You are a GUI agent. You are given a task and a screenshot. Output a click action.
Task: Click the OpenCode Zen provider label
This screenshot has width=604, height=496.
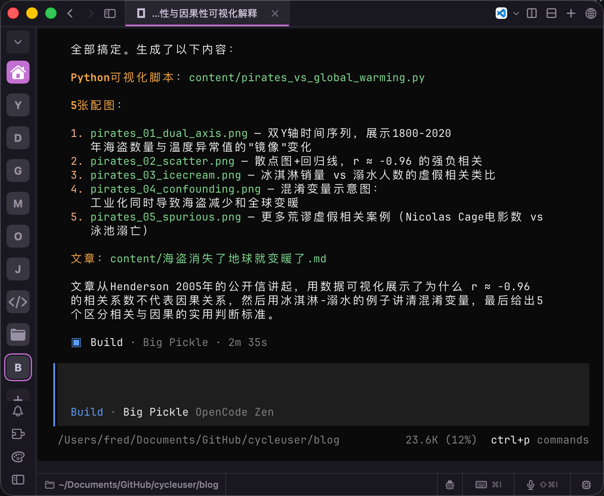pos(235,412)
